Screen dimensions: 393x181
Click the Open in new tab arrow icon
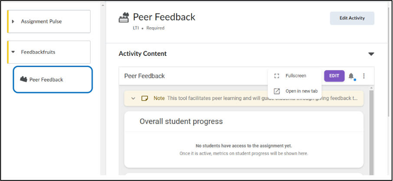click(x=277, y=91)
